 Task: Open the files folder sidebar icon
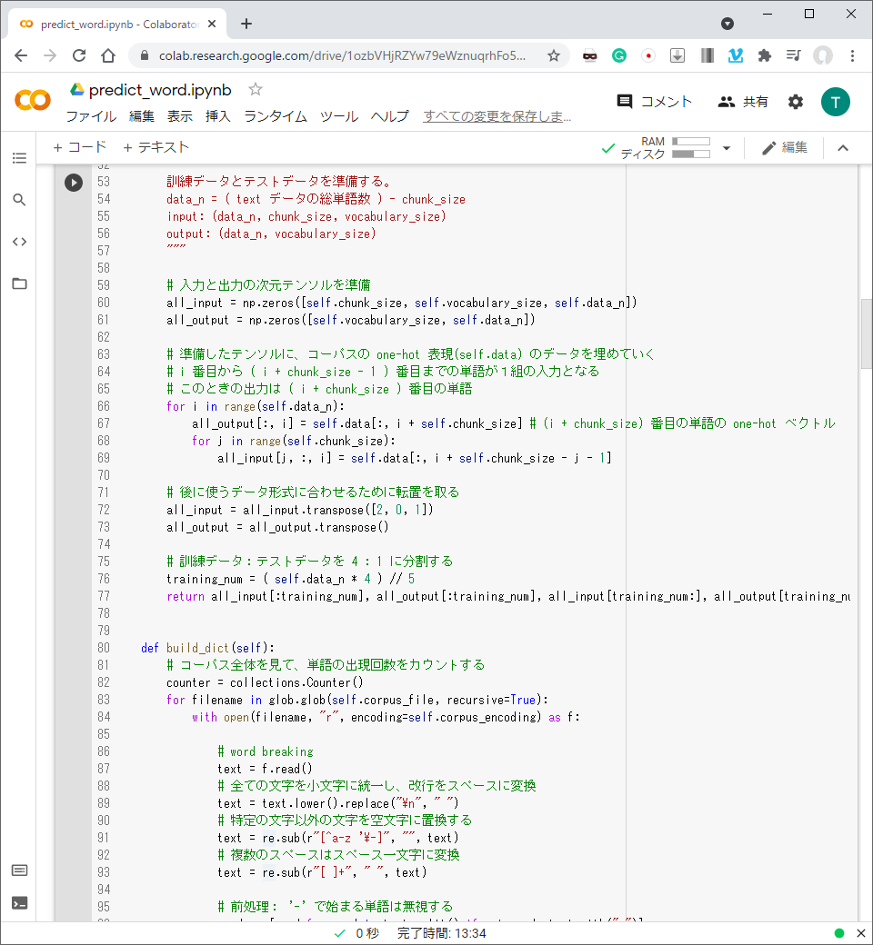[x=19, y=283]
